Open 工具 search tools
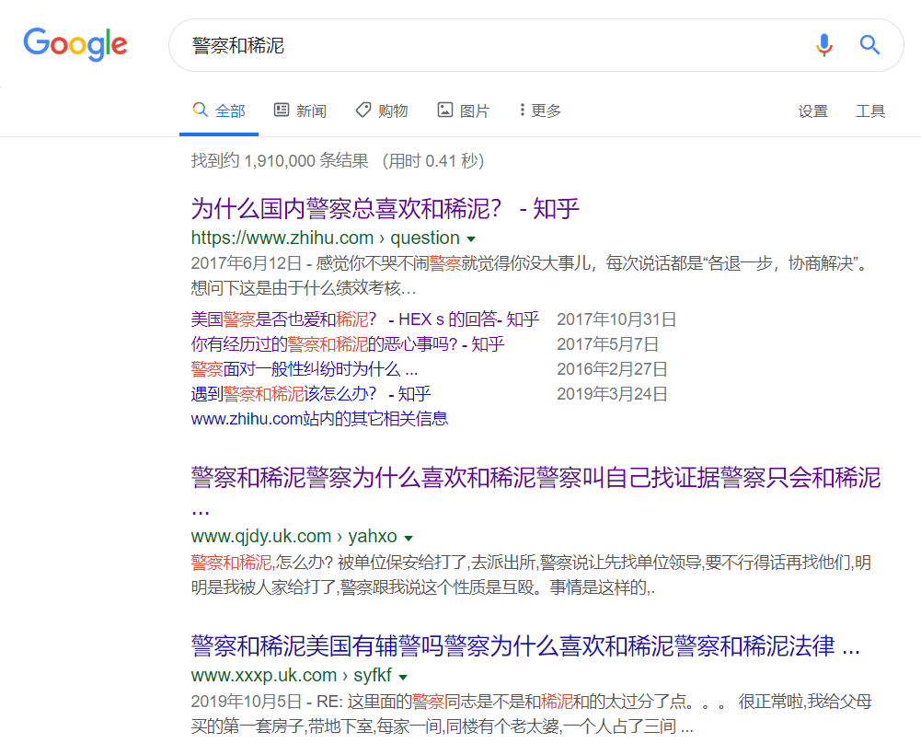This screenshot has height=755, width=921. (870, 111)
